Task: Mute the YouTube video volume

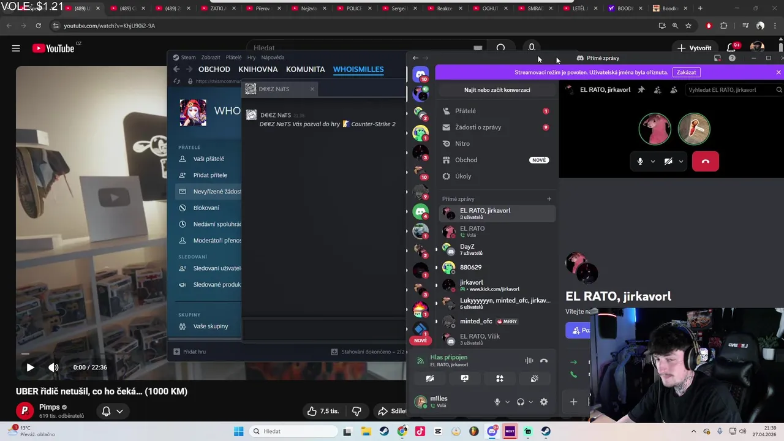Action: point(53,367)
